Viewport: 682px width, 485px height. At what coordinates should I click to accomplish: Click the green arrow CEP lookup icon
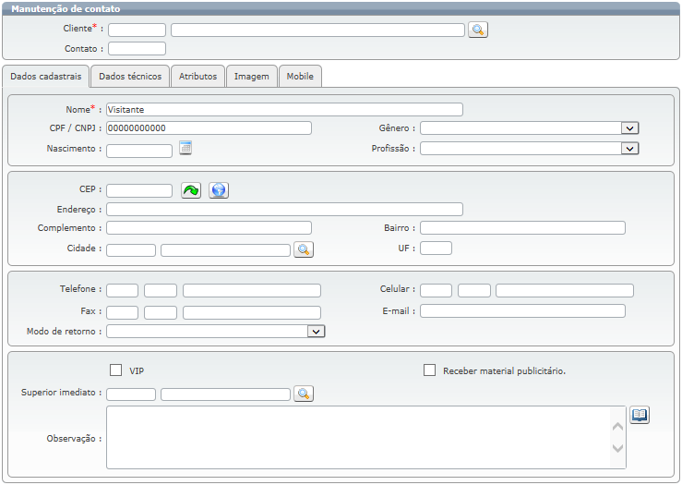coord(191,190)
